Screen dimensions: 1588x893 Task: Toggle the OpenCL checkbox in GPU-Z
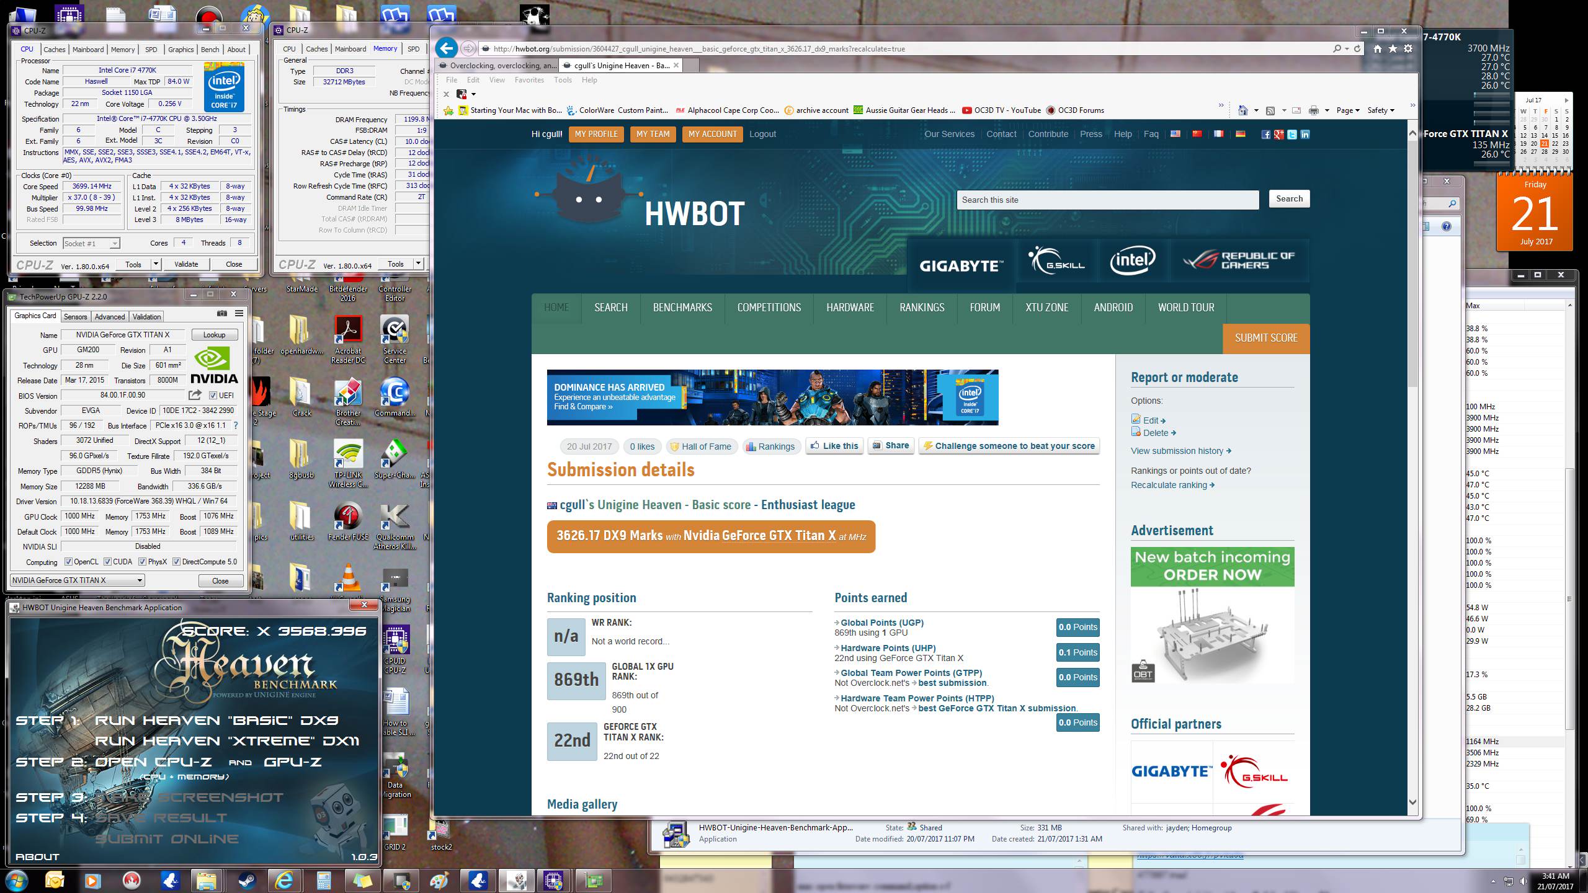[x=68, y=562]
